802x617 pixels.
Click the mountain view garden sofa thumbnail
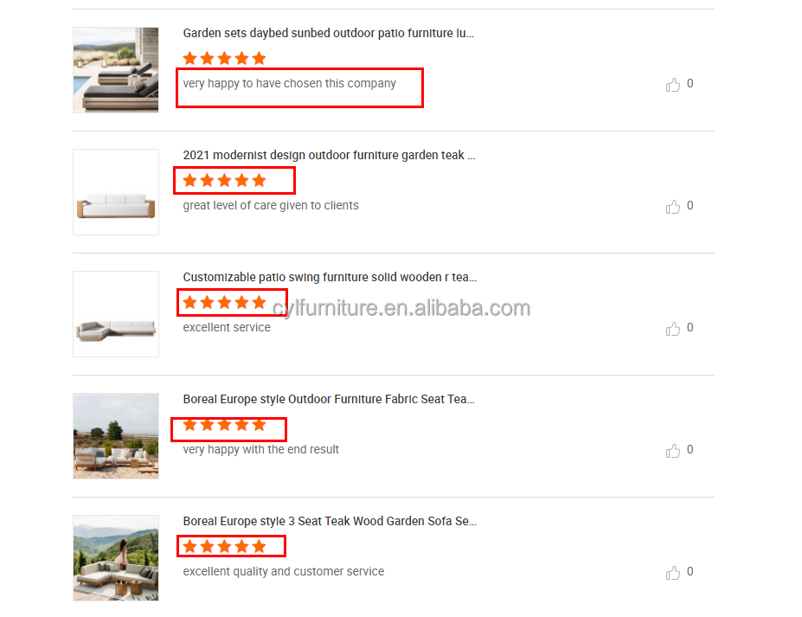[116, 558]
